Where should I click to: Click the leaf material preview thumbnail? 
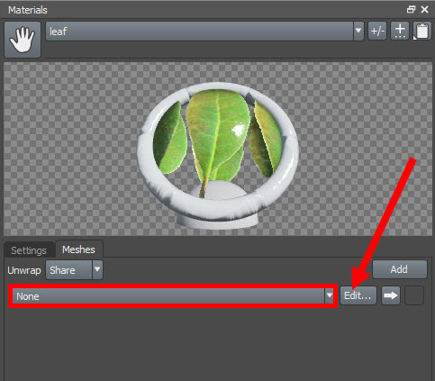(218, 150)
